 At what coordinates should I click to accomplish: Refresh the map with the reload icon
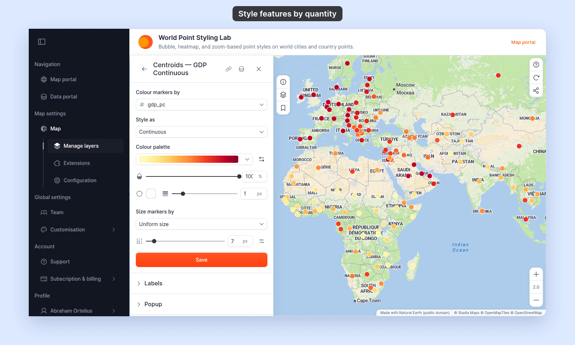536,78
